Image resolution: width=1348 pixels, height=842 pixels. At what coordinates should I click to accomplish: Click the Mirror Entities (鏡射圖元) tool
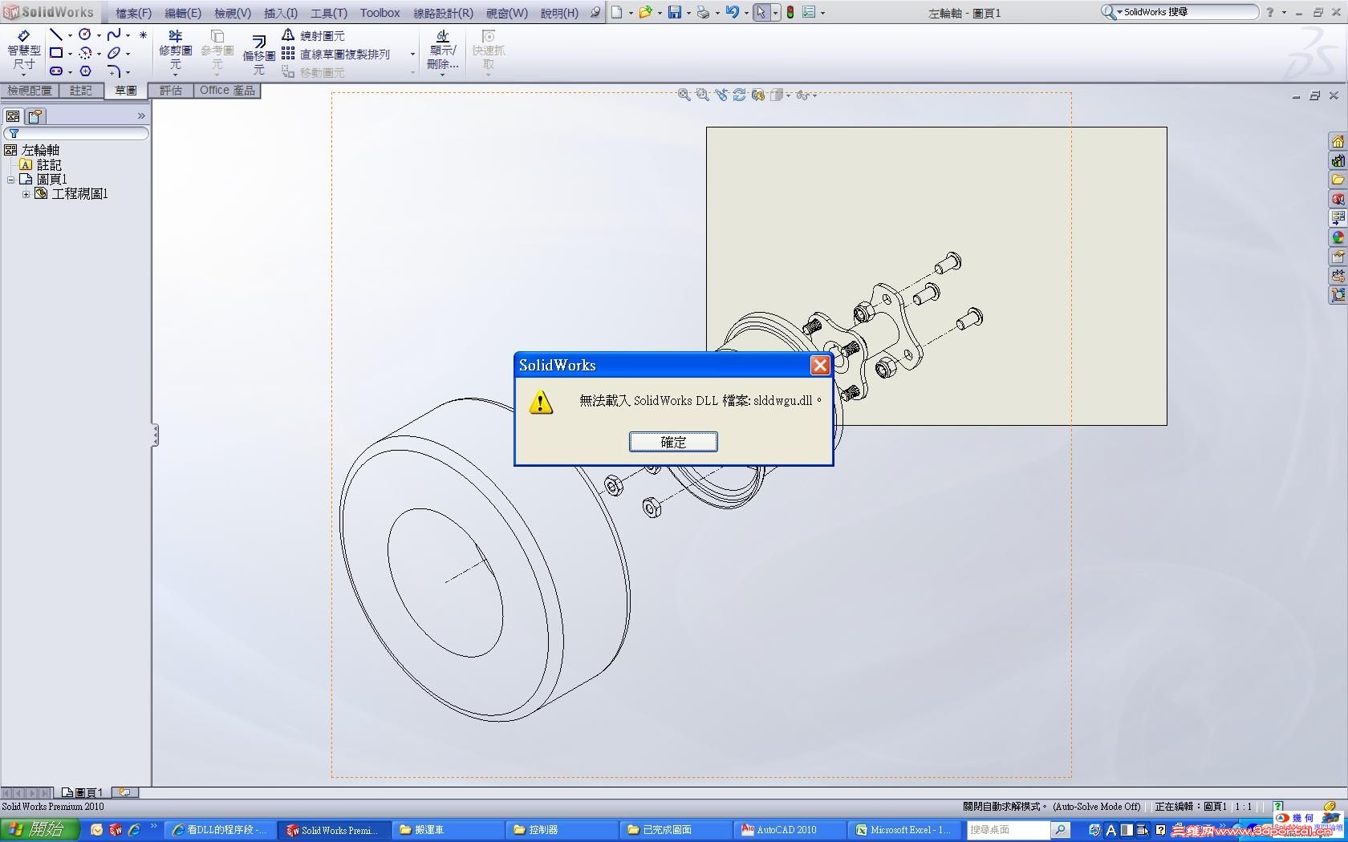313,35
